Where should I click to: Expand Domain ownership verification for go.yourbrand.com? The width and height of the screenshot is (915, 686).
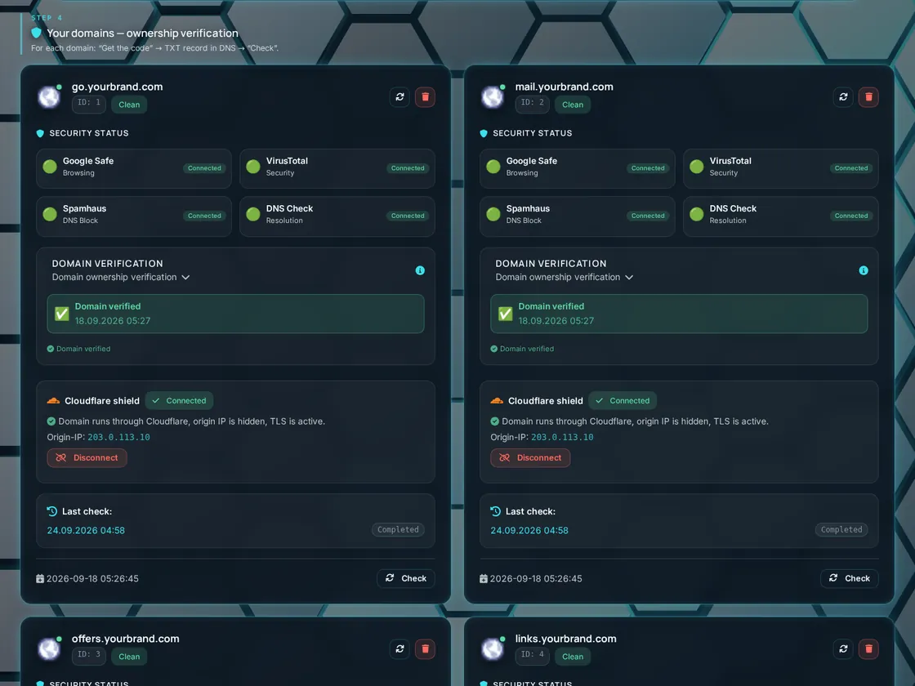click(x=121, y=277)
